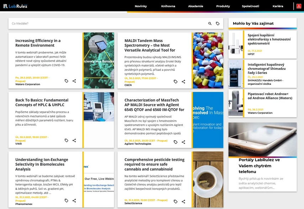
Task: Open 'MALDI Tandem Mass Spectrometry' title
Action: coord(150,45)
